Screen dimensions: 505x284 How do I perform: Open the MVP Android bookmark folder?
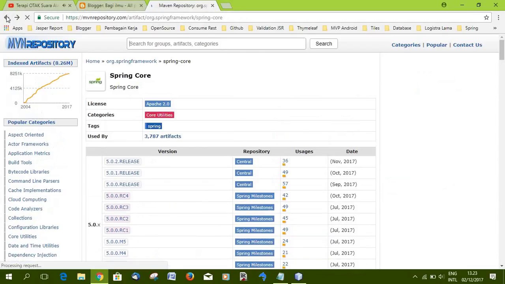pyautogui.click(x=340, y=28)
